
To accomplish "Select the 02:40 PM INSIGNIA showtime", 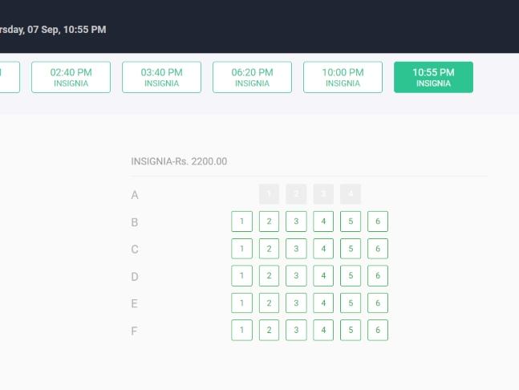I will (x=71, y=77).
